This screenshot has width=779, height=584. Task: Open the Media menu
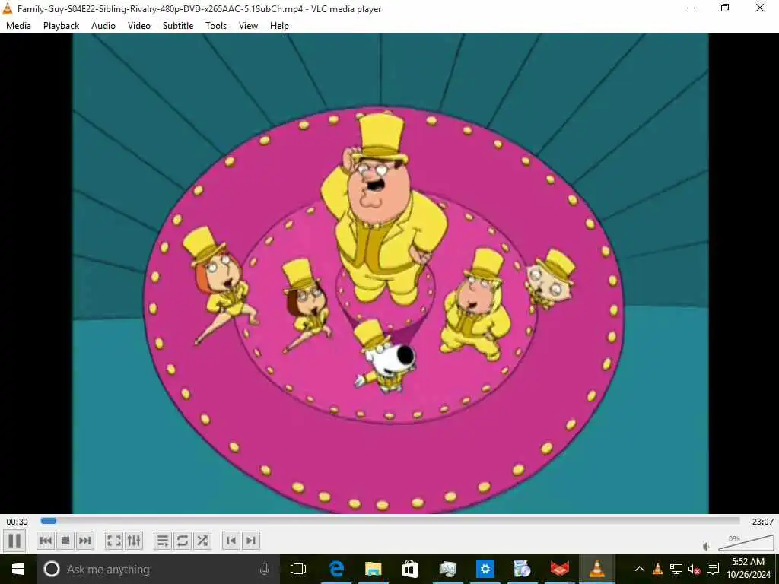(x=18, y=26)
